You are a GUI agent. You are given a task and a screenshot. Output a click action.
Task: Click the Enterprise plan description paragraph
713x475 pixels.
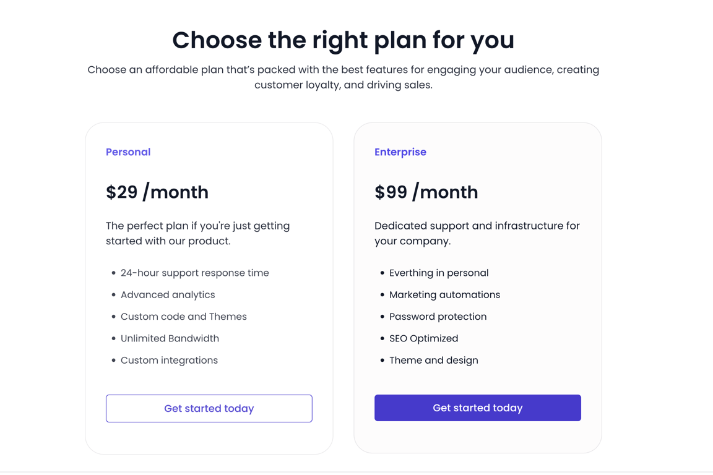[477, 233]
